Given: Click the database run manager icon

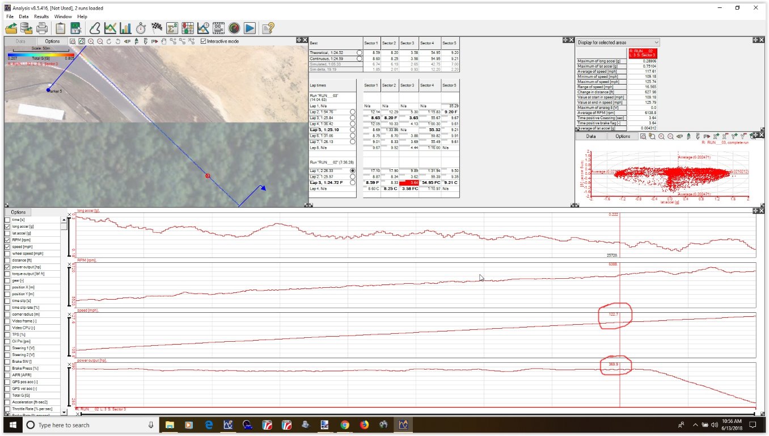Looking at the screenshot, I should point(27,28).
